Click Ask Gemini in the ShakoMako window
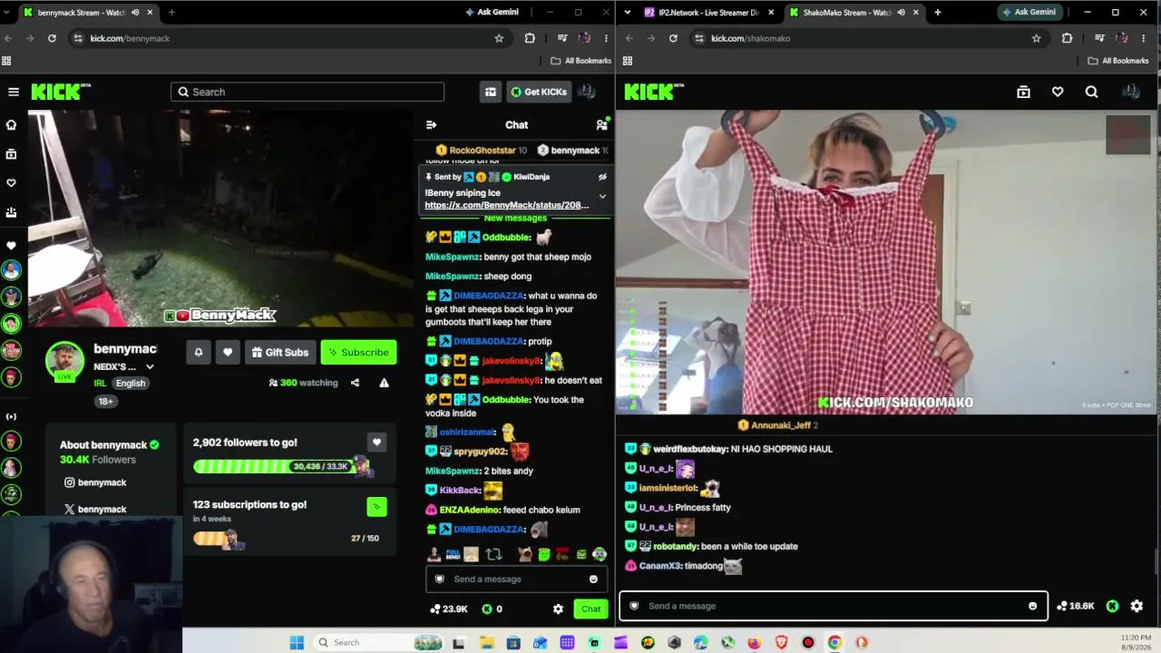Screen dimensions: 1161x653 (1030, 13)
